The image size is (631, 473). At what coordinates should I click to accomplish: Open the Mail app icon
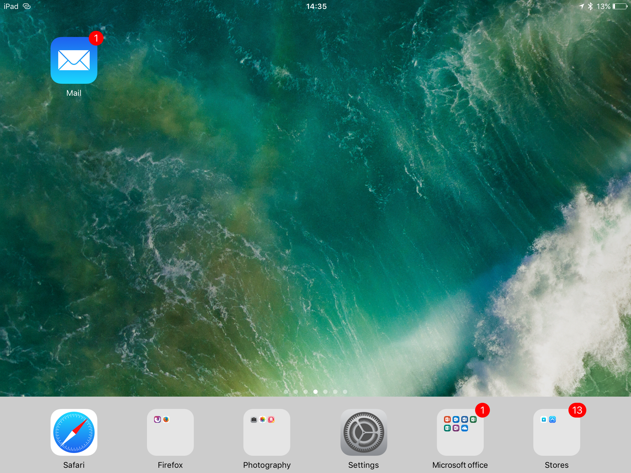point(74,60)
